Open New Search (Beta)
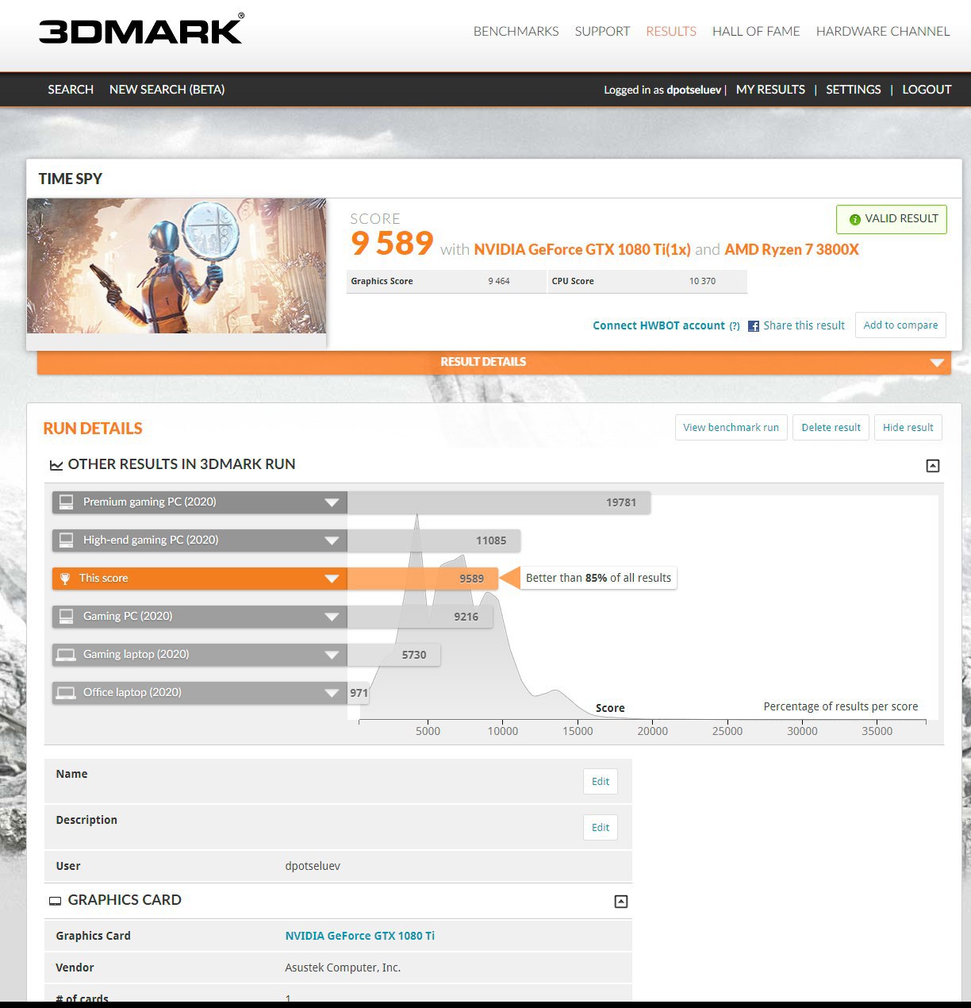The width and height of the screenshot is (971, 1008). [x=167, y=90]
